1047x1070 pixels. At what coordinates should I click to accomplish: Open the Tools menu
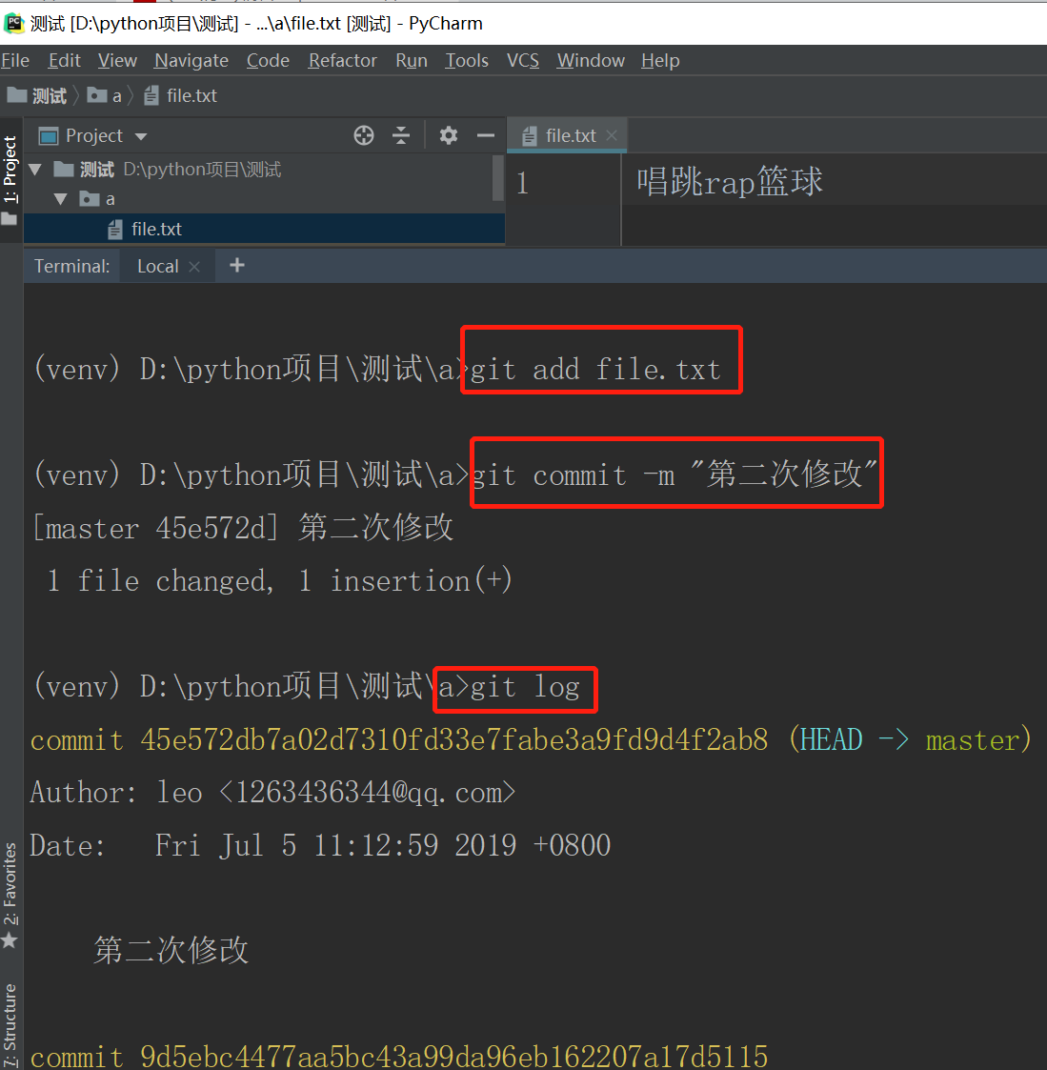pyautogui.click(x=466, y=60)
